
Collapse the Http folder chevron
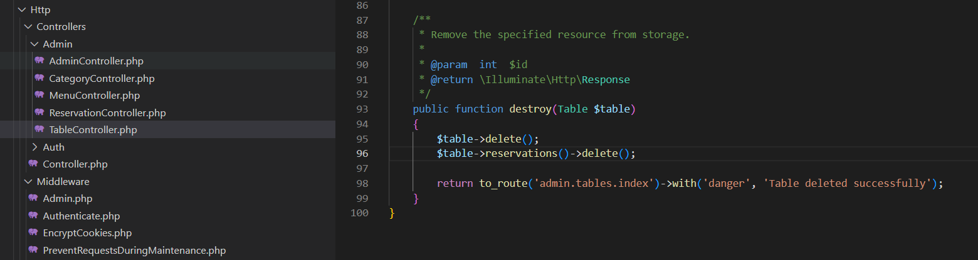pyautogui.click(x=22, y=10)
